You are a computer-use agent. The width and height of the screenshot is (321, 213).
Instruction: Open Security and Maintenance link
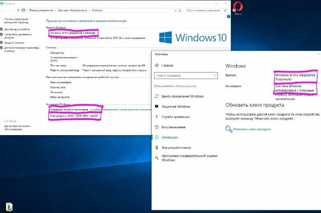18,127
